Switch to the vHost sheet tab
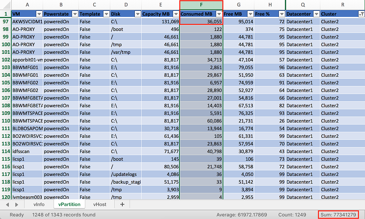The height and width of the screenshot is (219, 365). pyautogui.click(x=100, y=205)
